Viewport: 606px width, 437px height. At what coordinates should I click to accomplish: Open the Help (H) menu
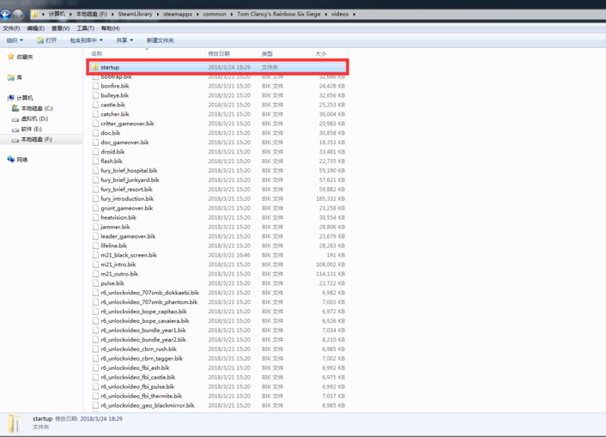(x=110, y=28)
